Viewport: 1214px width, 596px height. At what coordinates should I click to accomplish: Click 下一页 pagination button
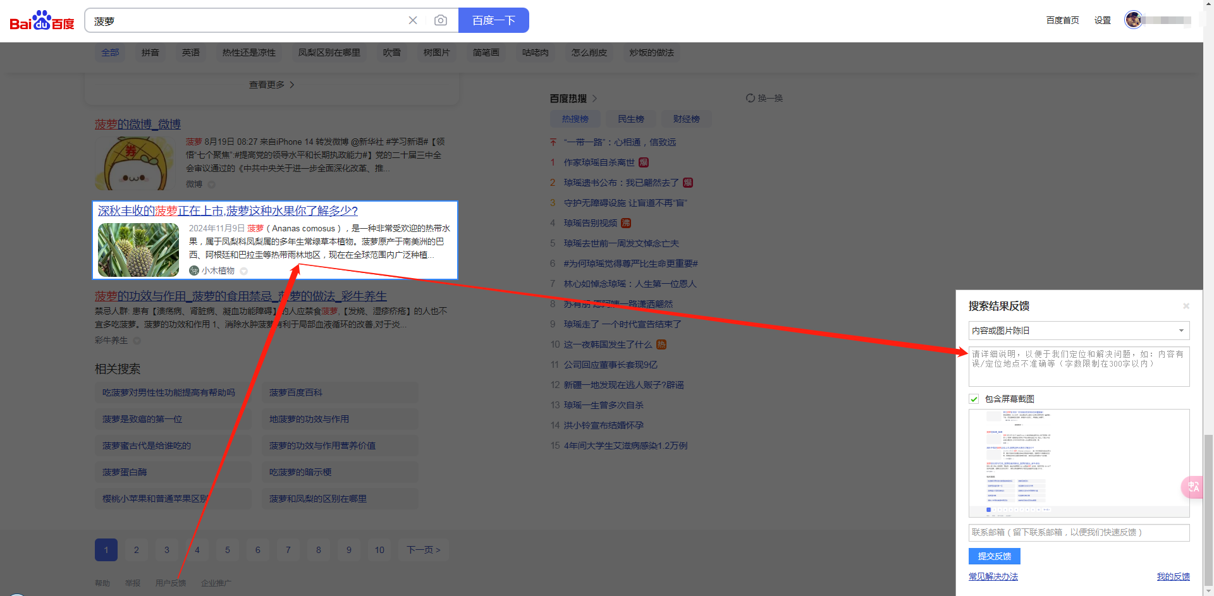pyautogui.click(x=424, y=550)
